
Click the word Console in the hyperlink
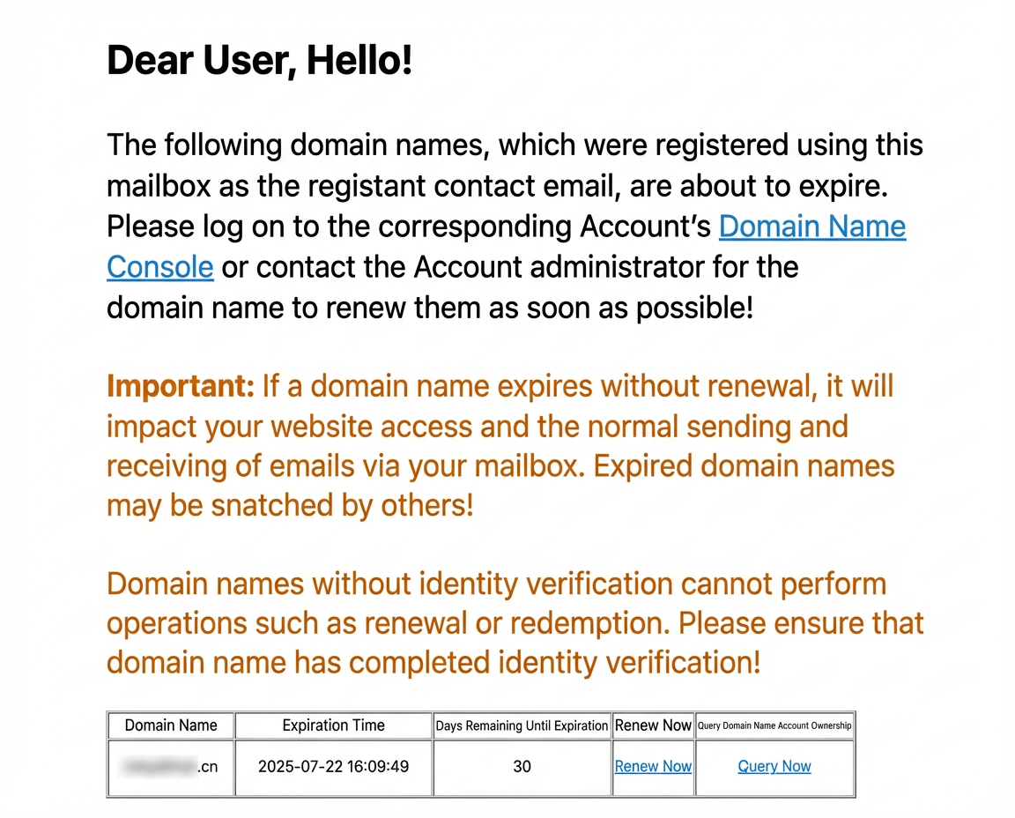click(x=159, y=267)
